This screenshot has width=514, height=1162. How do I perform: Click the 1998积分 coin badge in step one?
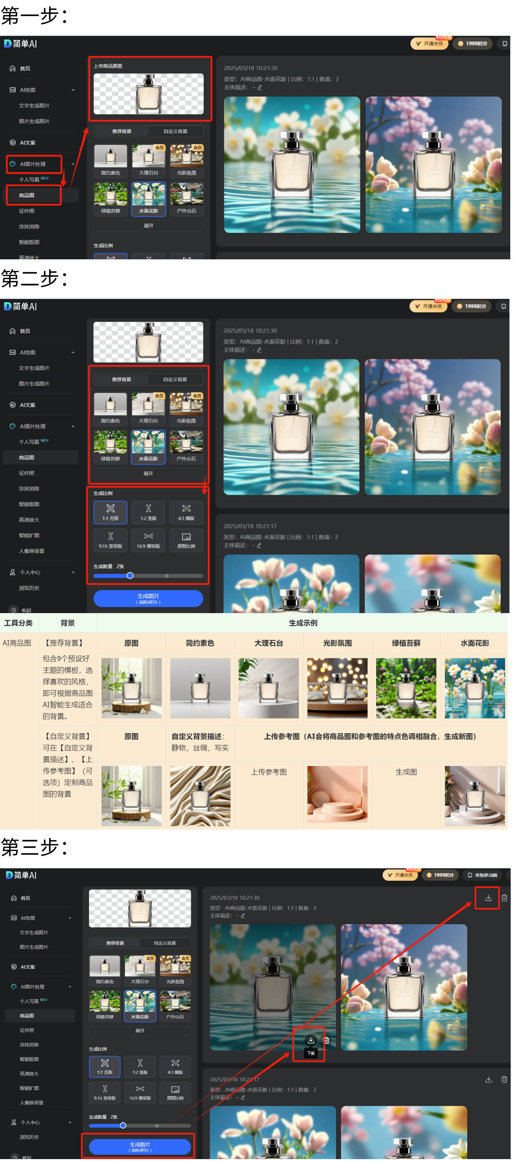pos(473,44)
